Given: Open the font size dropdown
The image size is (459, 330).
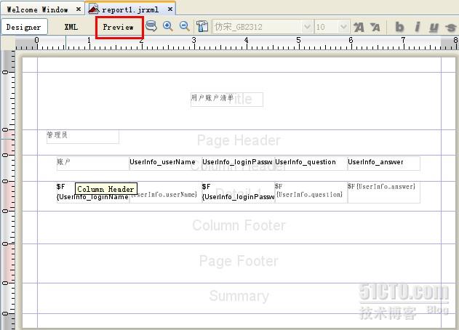Looking at the screenshot, I should click(x=343, y=27).
